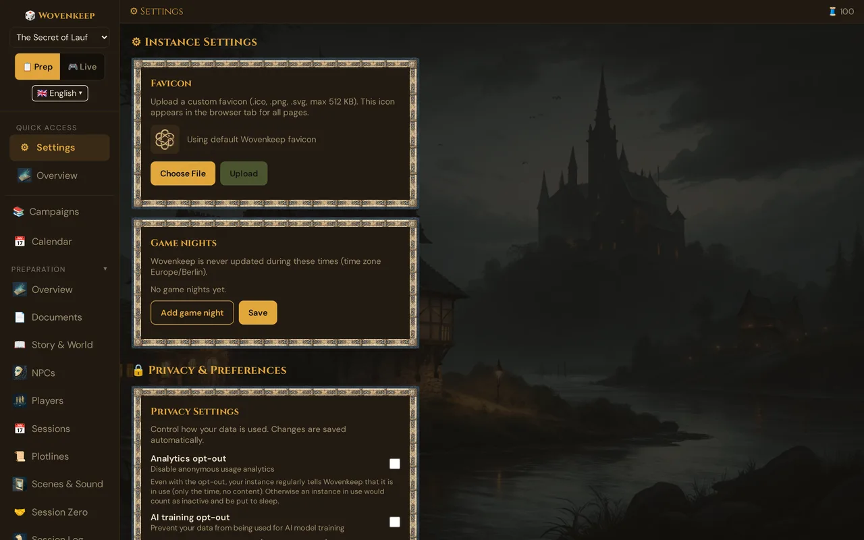Image resolution: width=864 pixels, height=540 pixels.
Task: Tick the AI training opt-out checkbox
Action: click(x=395, y=522)
